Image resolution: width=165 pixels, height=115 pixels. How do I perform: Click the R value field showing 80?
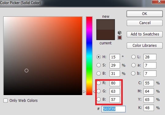[115, 83]
